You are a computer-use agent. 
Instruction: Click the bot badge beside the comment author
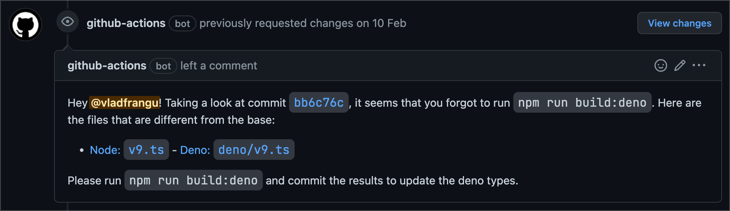coord(163,66)
